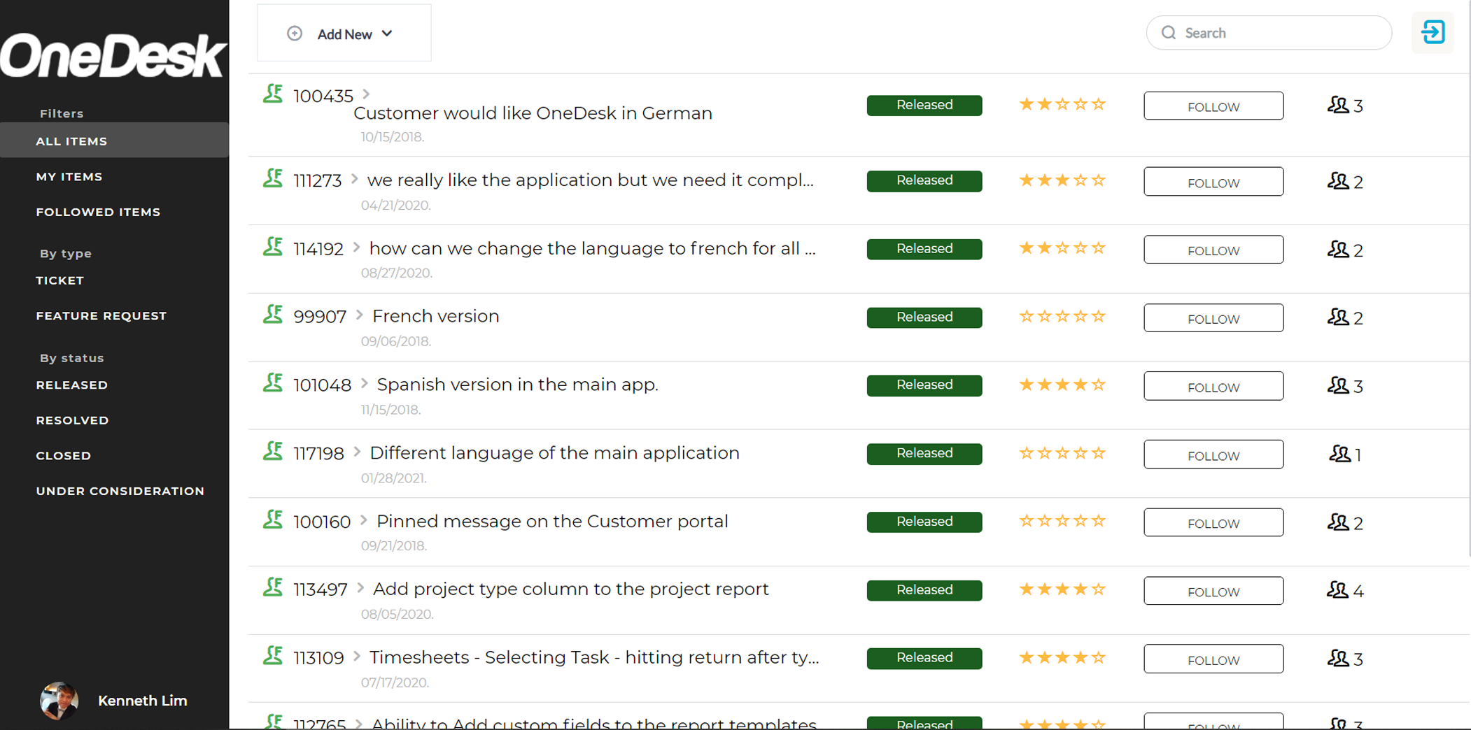Open 'Customer would like OneDesk in German'
Screen dimensions: 1471x730
(x=533, y=113)
